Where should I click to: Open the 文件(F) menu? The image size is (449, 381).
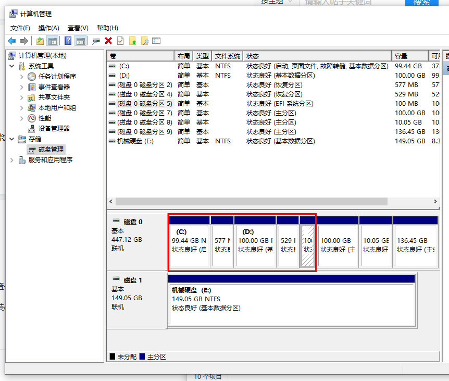click(x=20, y=28)
